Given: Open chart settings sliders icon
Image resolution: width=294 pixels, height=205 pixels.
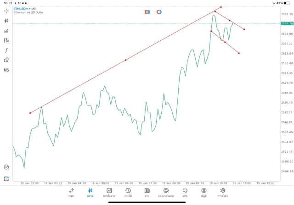Looking at the screenshot, I should [6, 40].
